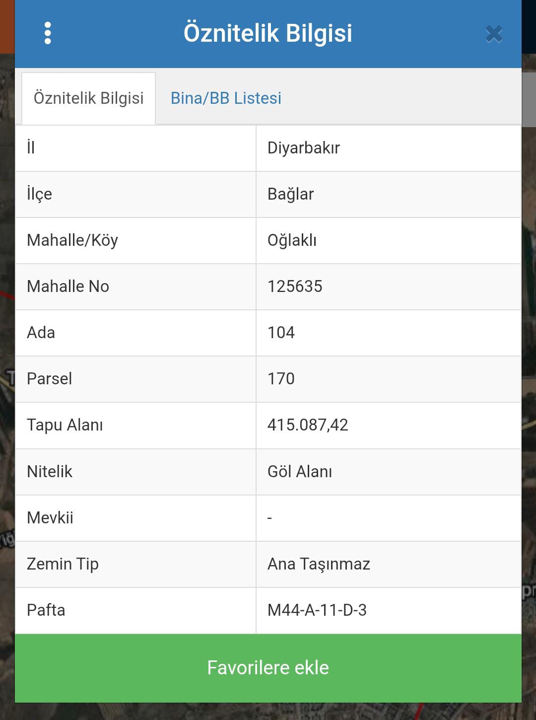Image resolution: width=536 pixels, height=720 pixels.
Task: Select the Pafta value M44-A-11-D-3
Action: point(317,610)
